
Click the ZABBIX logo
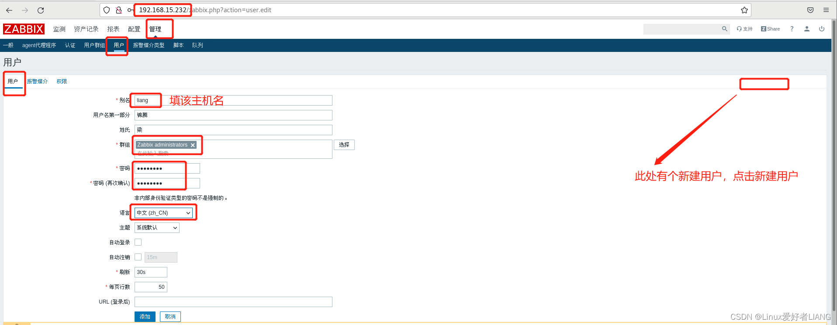click(24, 29)
